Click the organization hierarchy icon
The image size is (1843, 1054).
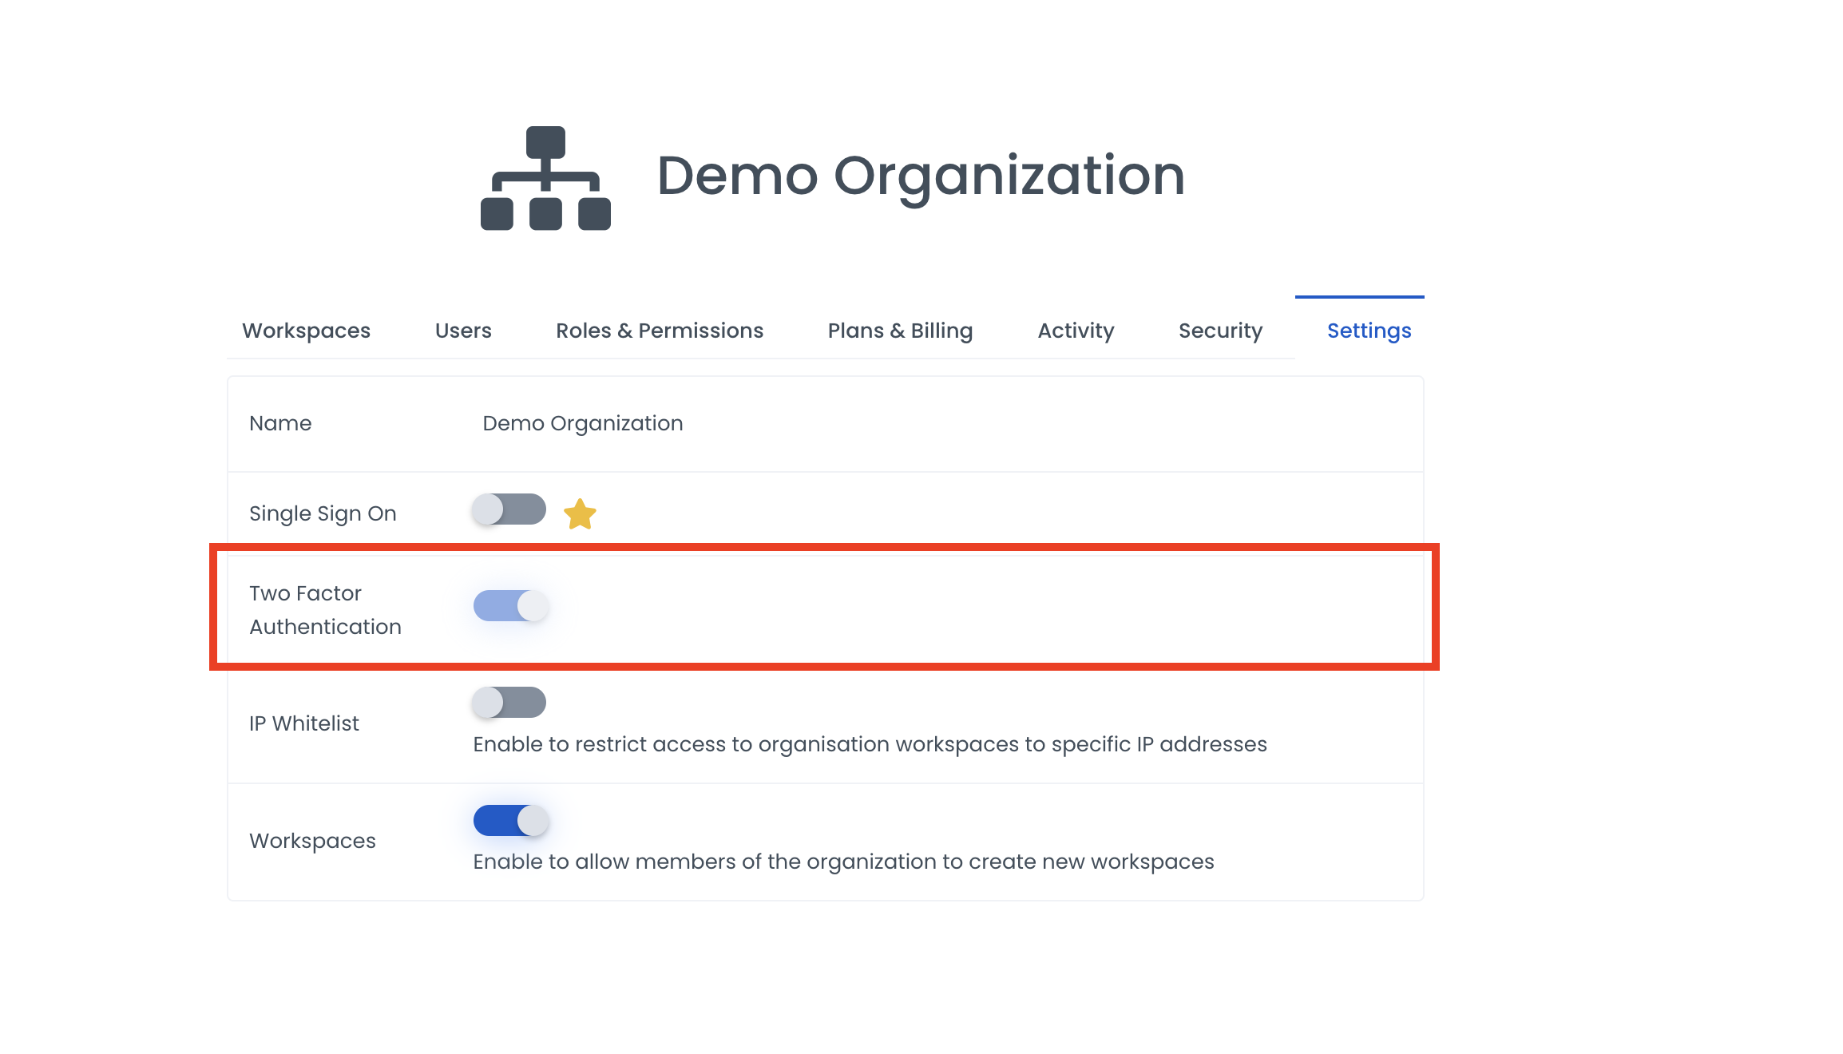[545, 178]
